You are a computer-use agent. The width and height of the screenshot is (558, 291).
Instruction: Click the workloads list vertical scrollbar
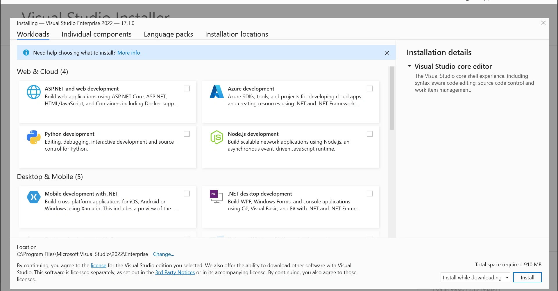coord(392,98)
